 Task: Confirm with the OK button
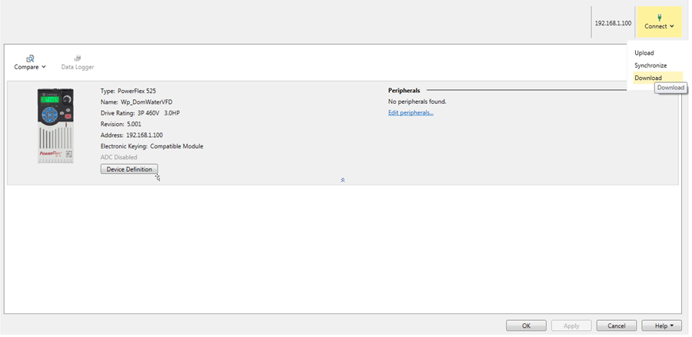(x=526, y=325)
